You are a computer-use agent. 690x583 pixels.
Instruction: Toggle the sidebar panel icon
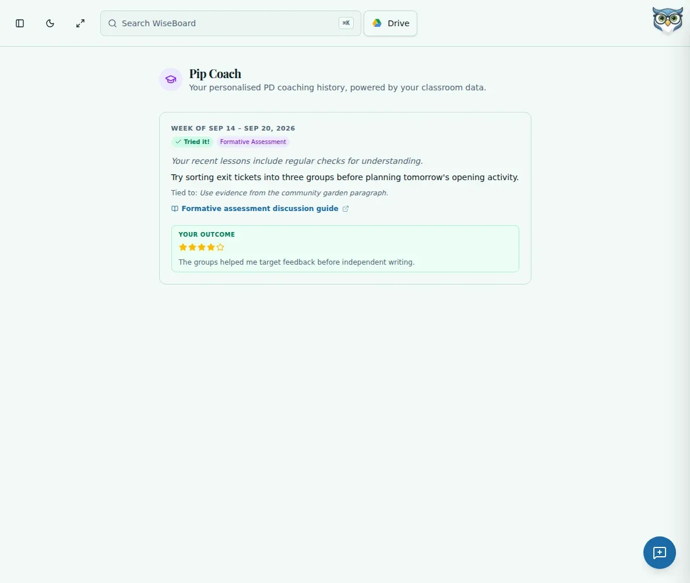[20, 23]
